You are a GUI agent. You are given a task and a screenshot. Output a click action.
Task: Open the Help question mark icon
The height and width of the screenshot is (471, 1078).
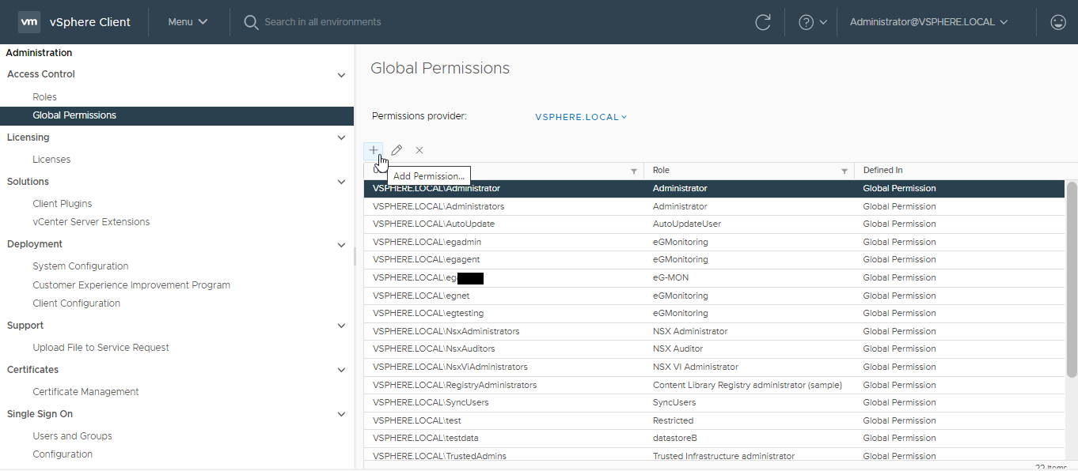coord(807,22)
